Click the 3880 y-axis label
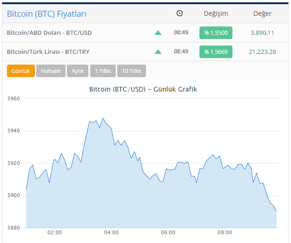Screen dimensions: 291x243 click(13, 228)
